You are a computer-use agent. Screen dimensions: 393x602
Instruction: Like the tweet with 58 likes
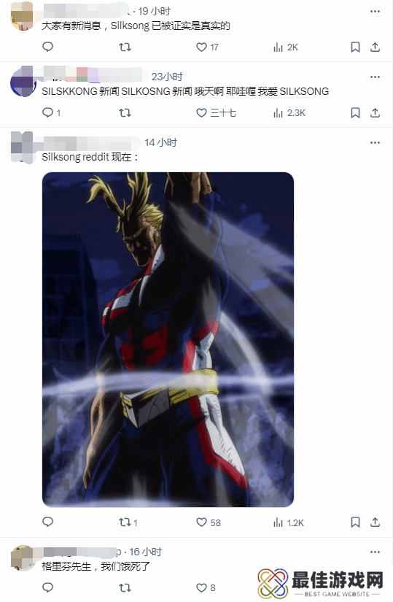tap(209, 522)
